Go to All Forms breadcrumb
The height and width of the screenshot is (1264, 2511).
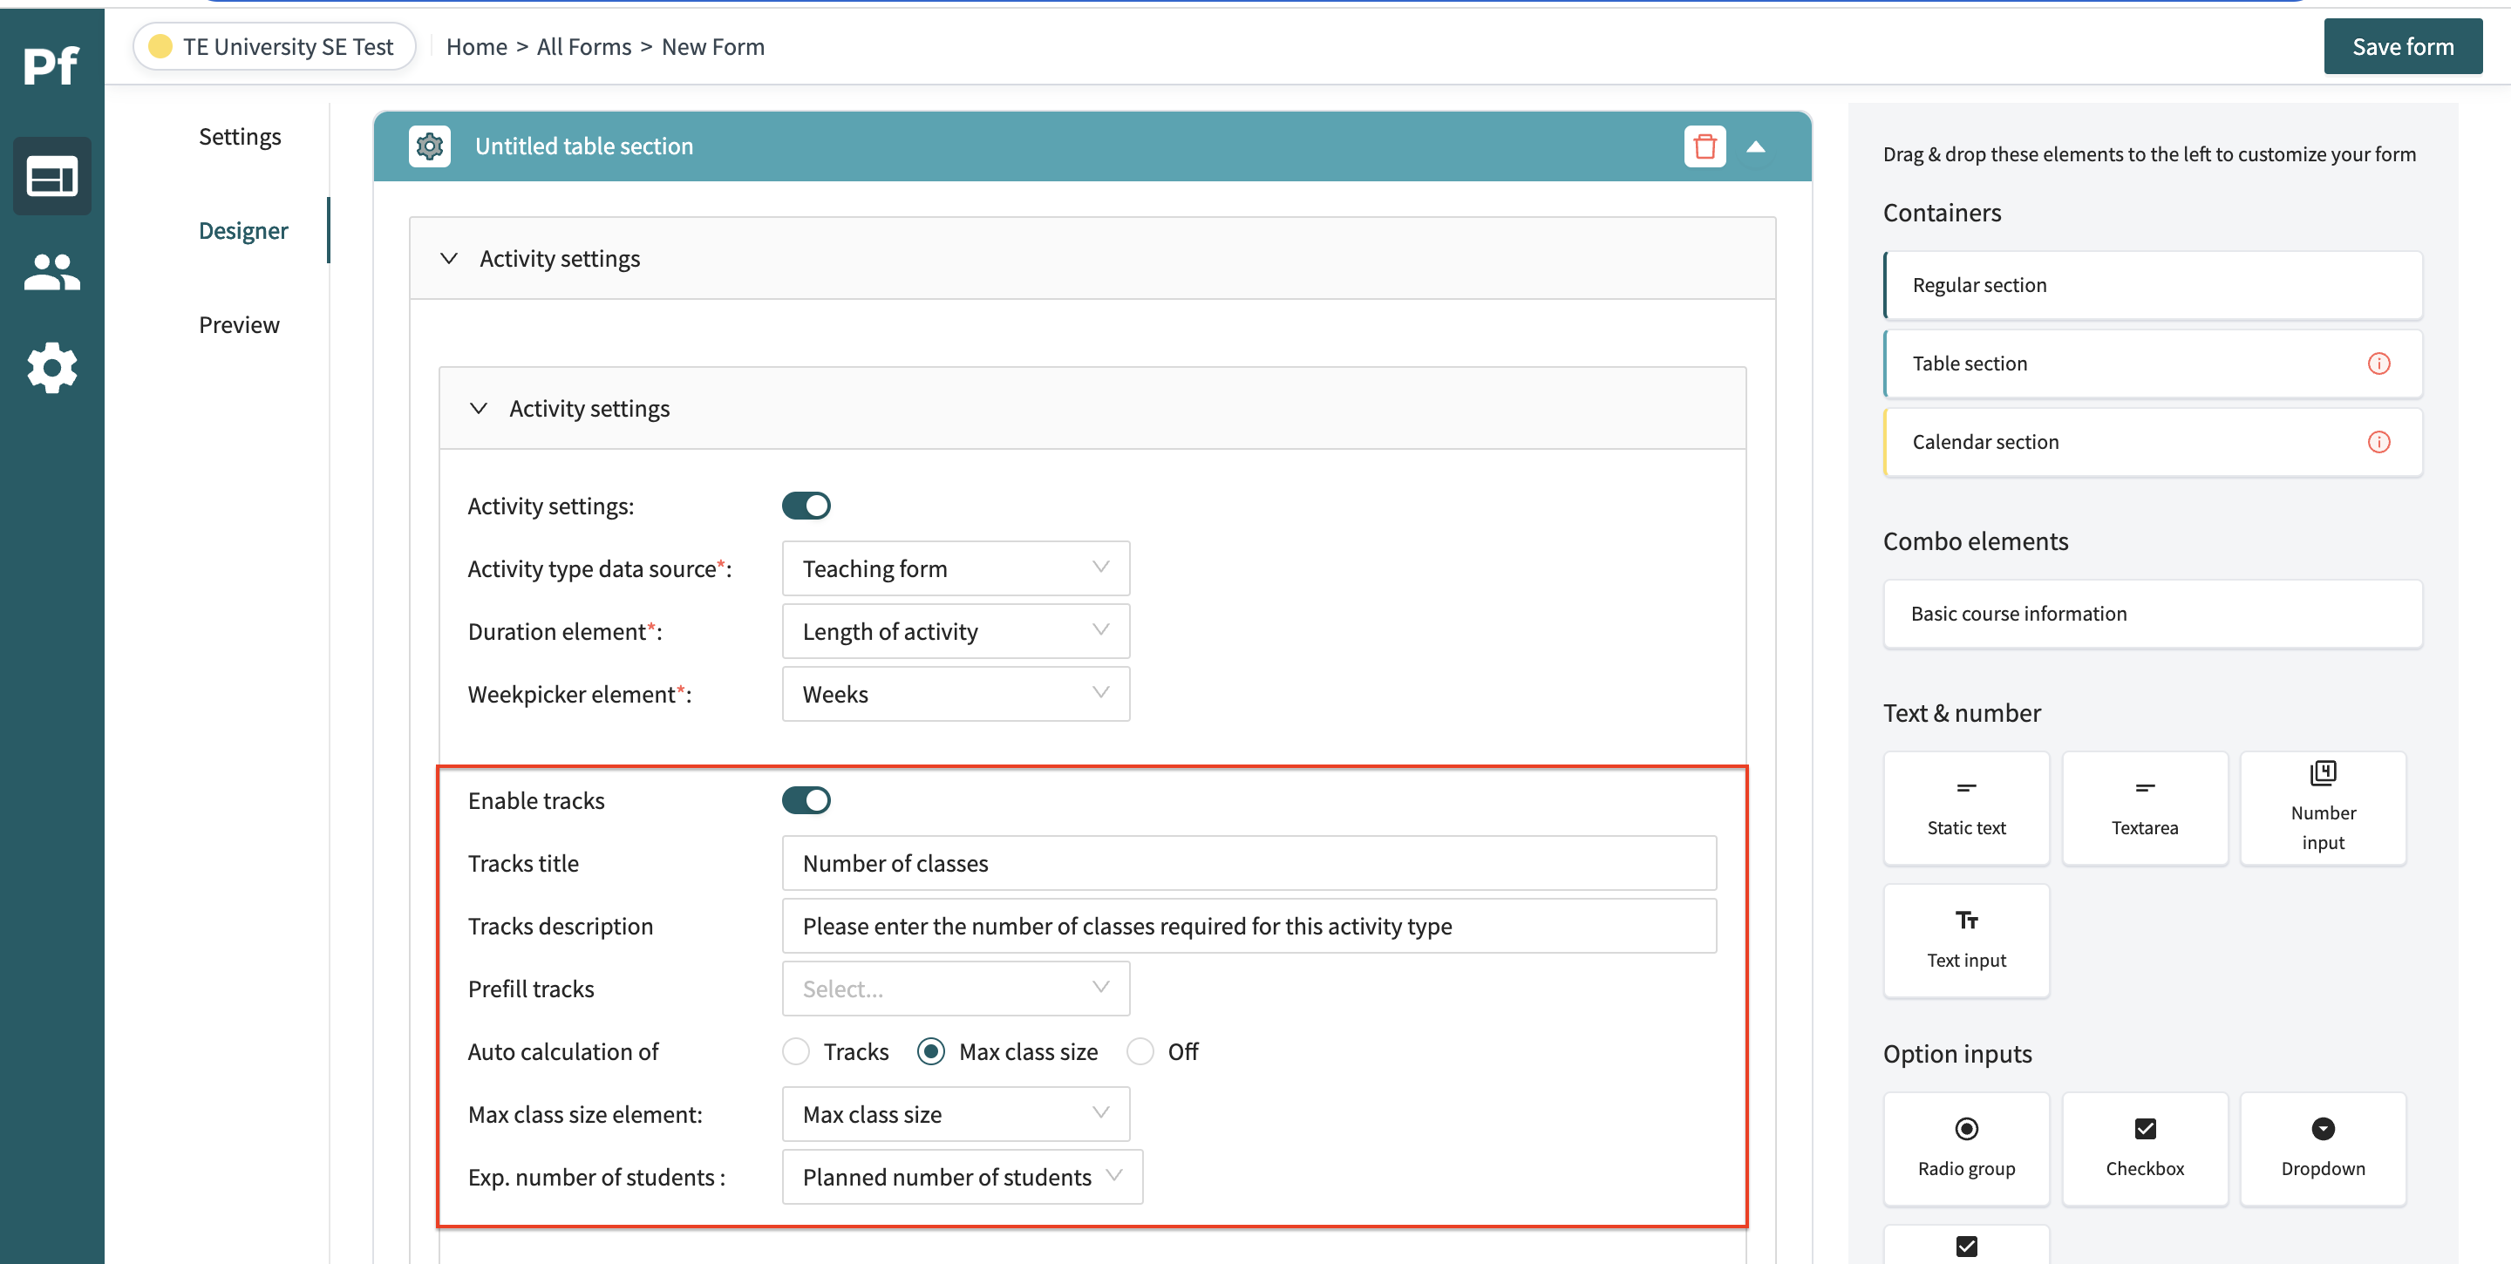point(584,47)
